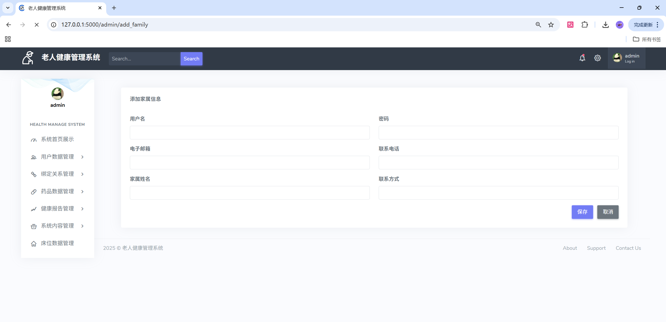
Task: Expand the 绑定关系管理 submenu chevron
Action: point(82,174)
